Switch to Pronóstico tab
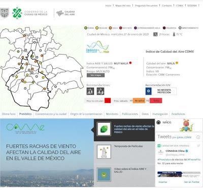 [25, 114]
